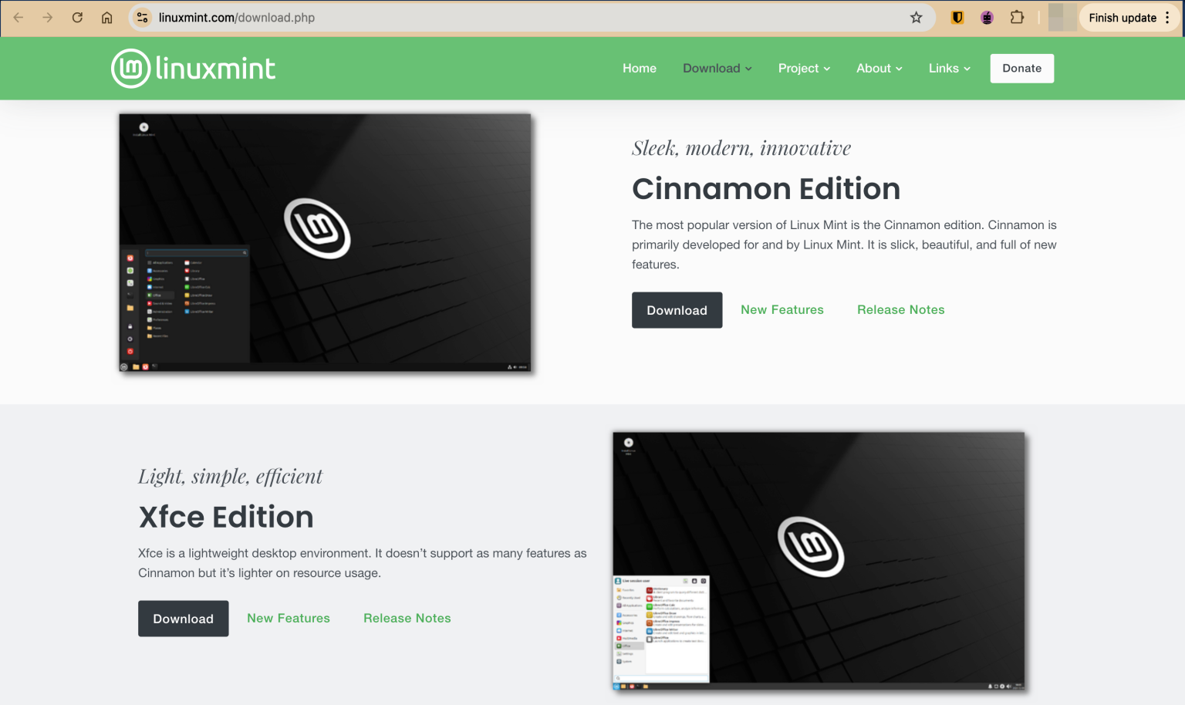
Task: Click the Donate button
Action: pyautogui.click(x=1021, y=68)
